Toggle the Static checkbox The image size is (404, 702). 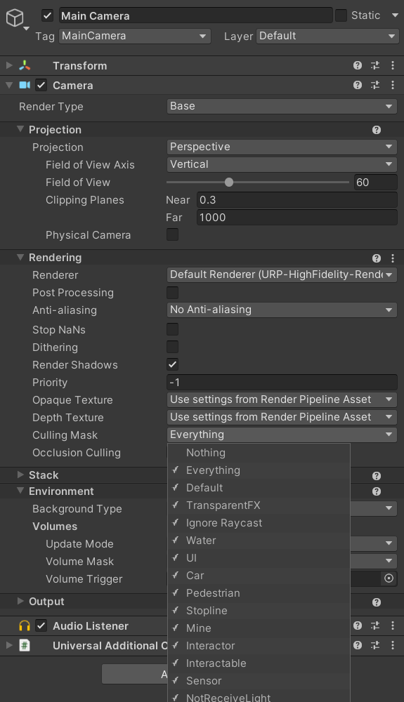(x=341, y=15)
